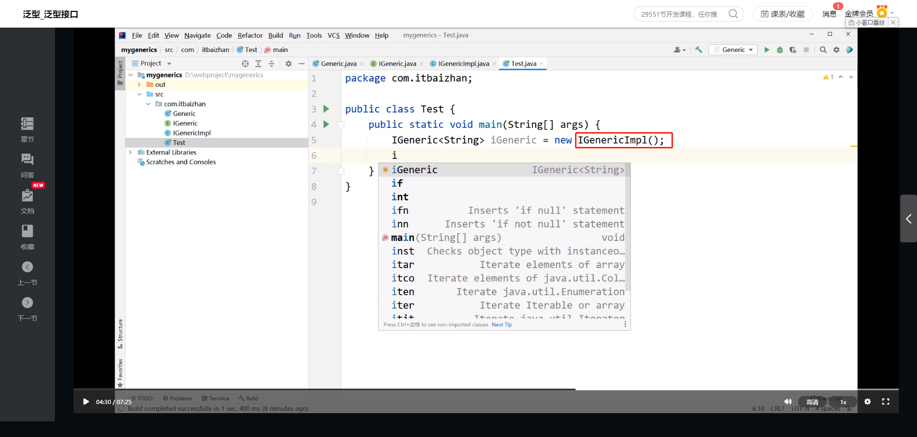
Task: Click the Build Project hammer icon
Action: (x=699, y=50)
